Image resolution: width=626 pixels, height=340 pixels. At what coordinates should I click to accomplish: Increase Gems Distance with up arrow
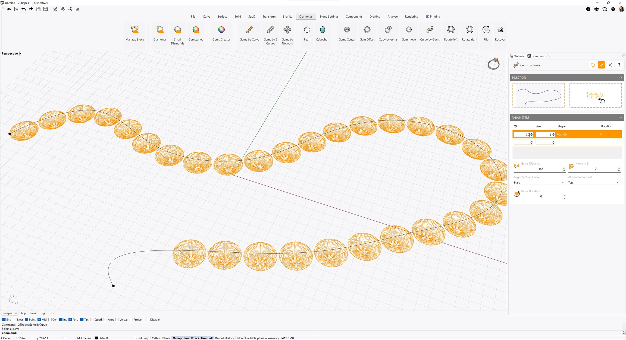(x=564, y=167)
